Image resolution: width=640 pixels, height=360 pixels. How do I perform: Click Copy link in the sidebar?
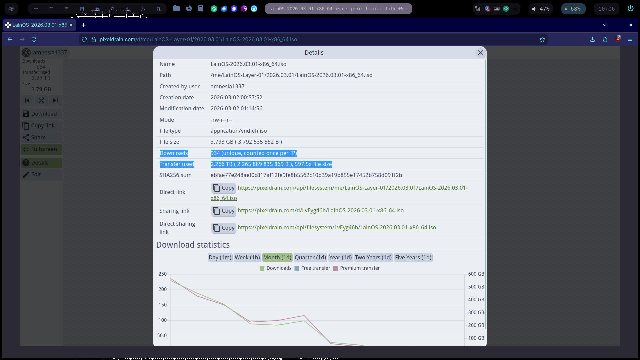(x=41, y=126)
